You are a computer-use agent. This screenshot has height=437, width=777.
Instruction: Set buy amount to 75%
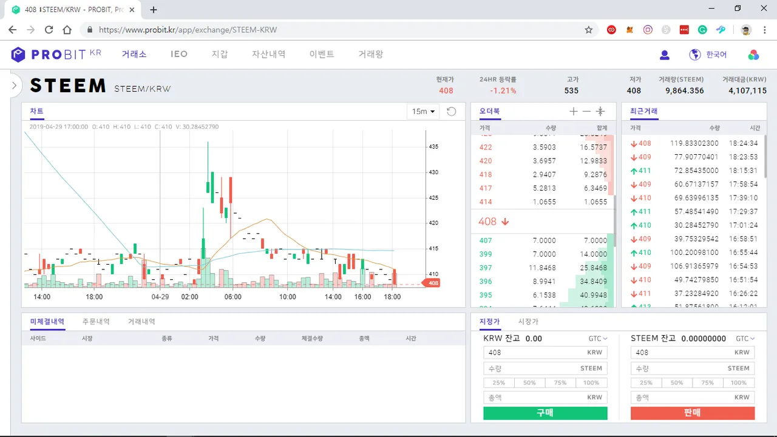point(561,383)
